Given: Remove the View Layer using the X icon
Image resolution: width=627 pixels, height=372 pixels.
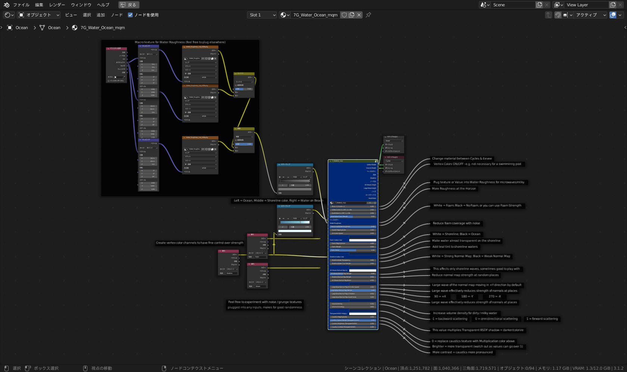Looking at the screenshot, I should click(621, 5).
